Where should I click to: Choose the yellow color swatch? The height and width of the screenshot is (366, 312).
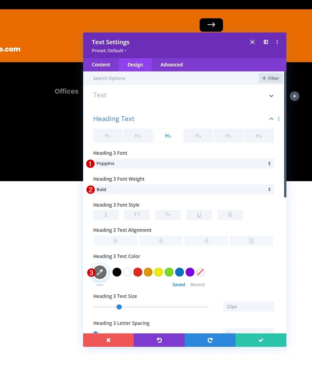[x=158, y=272]
